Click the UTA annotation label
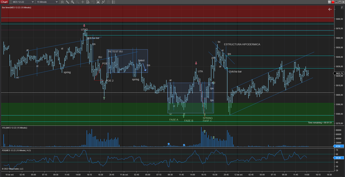This screenshot has width=345, height=177. (x=200, y=71)
